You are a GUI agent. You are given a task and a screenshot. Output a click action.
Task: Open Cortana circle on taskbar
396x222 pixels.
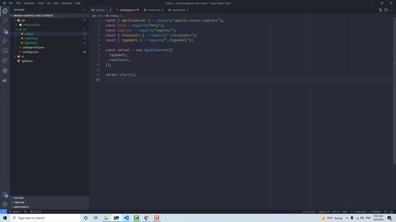(x=85, y=218)
